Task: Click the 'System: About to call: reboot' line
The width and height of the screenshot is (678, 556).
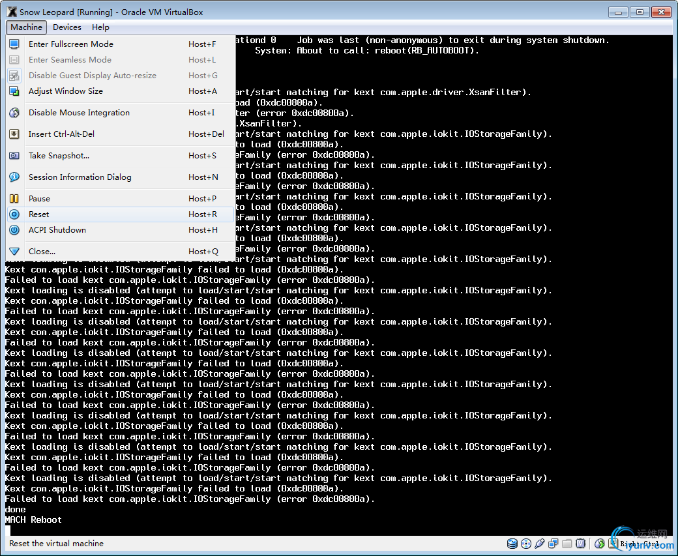Action: click(366, 51)
